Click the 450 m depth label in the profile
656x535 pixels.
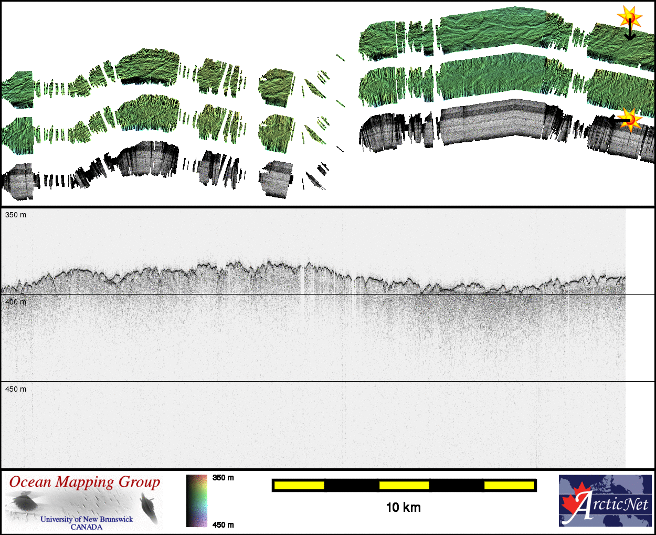pyautogui.click(x=16, y=389)
